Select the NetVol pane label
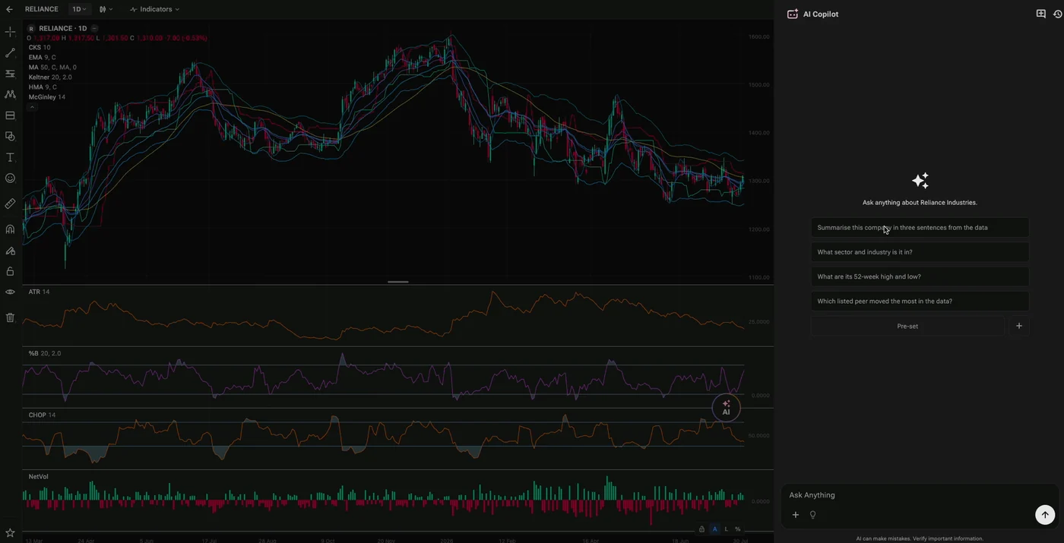The width and height of the screenshot is (1064, 543). 38,476
